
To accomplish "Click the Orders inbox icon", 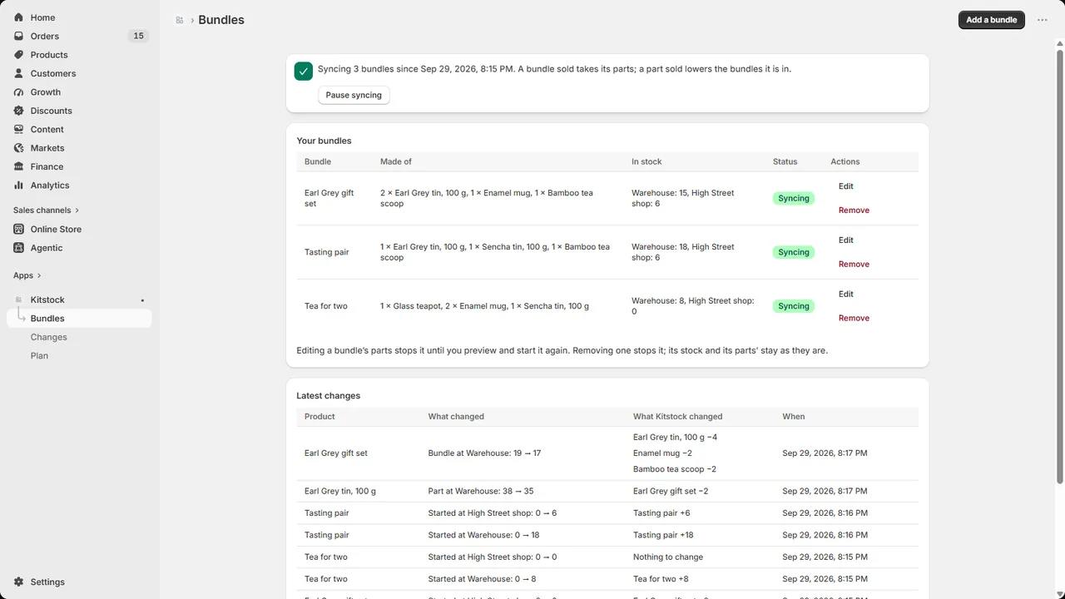I will tap(18, 36).
